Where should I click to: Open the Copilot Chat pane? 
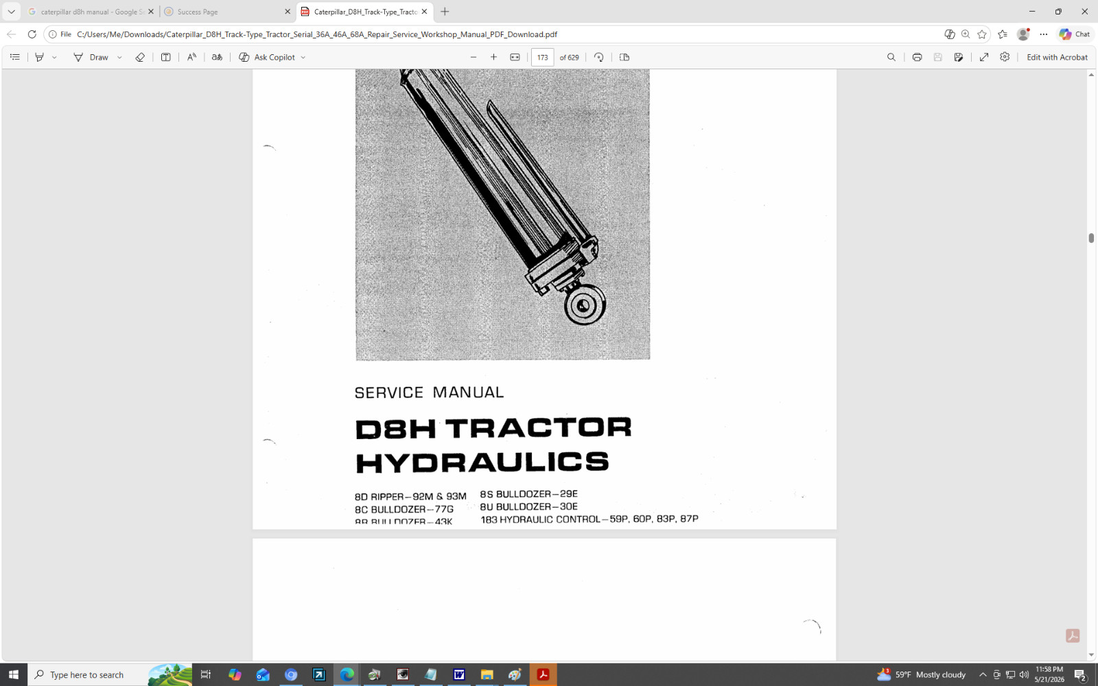(1075, 34)
